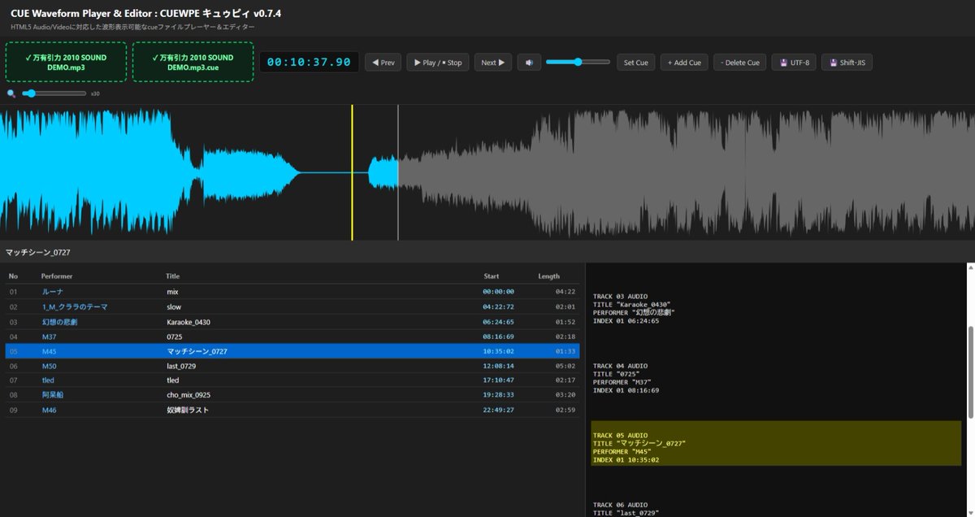This screenshot has width=975, height=517.
Task: Click the cue text panel scrollbar thumb
Action: (x=969, y=374)
